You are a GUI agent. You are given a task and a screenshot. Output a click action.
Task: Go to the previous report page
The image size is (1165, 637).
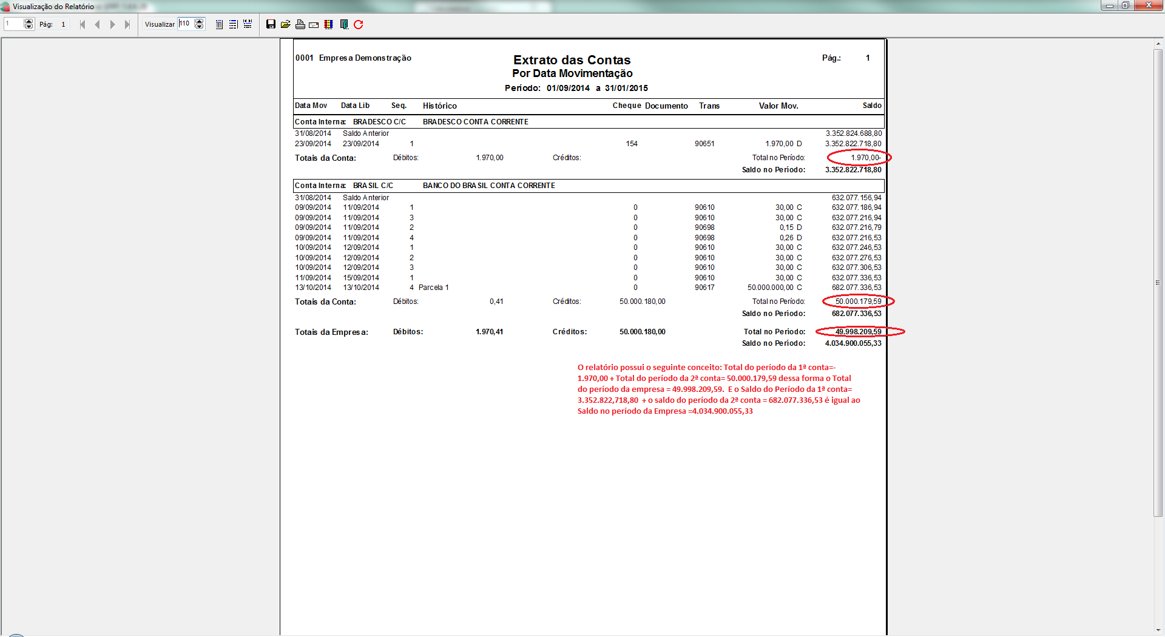97,24
